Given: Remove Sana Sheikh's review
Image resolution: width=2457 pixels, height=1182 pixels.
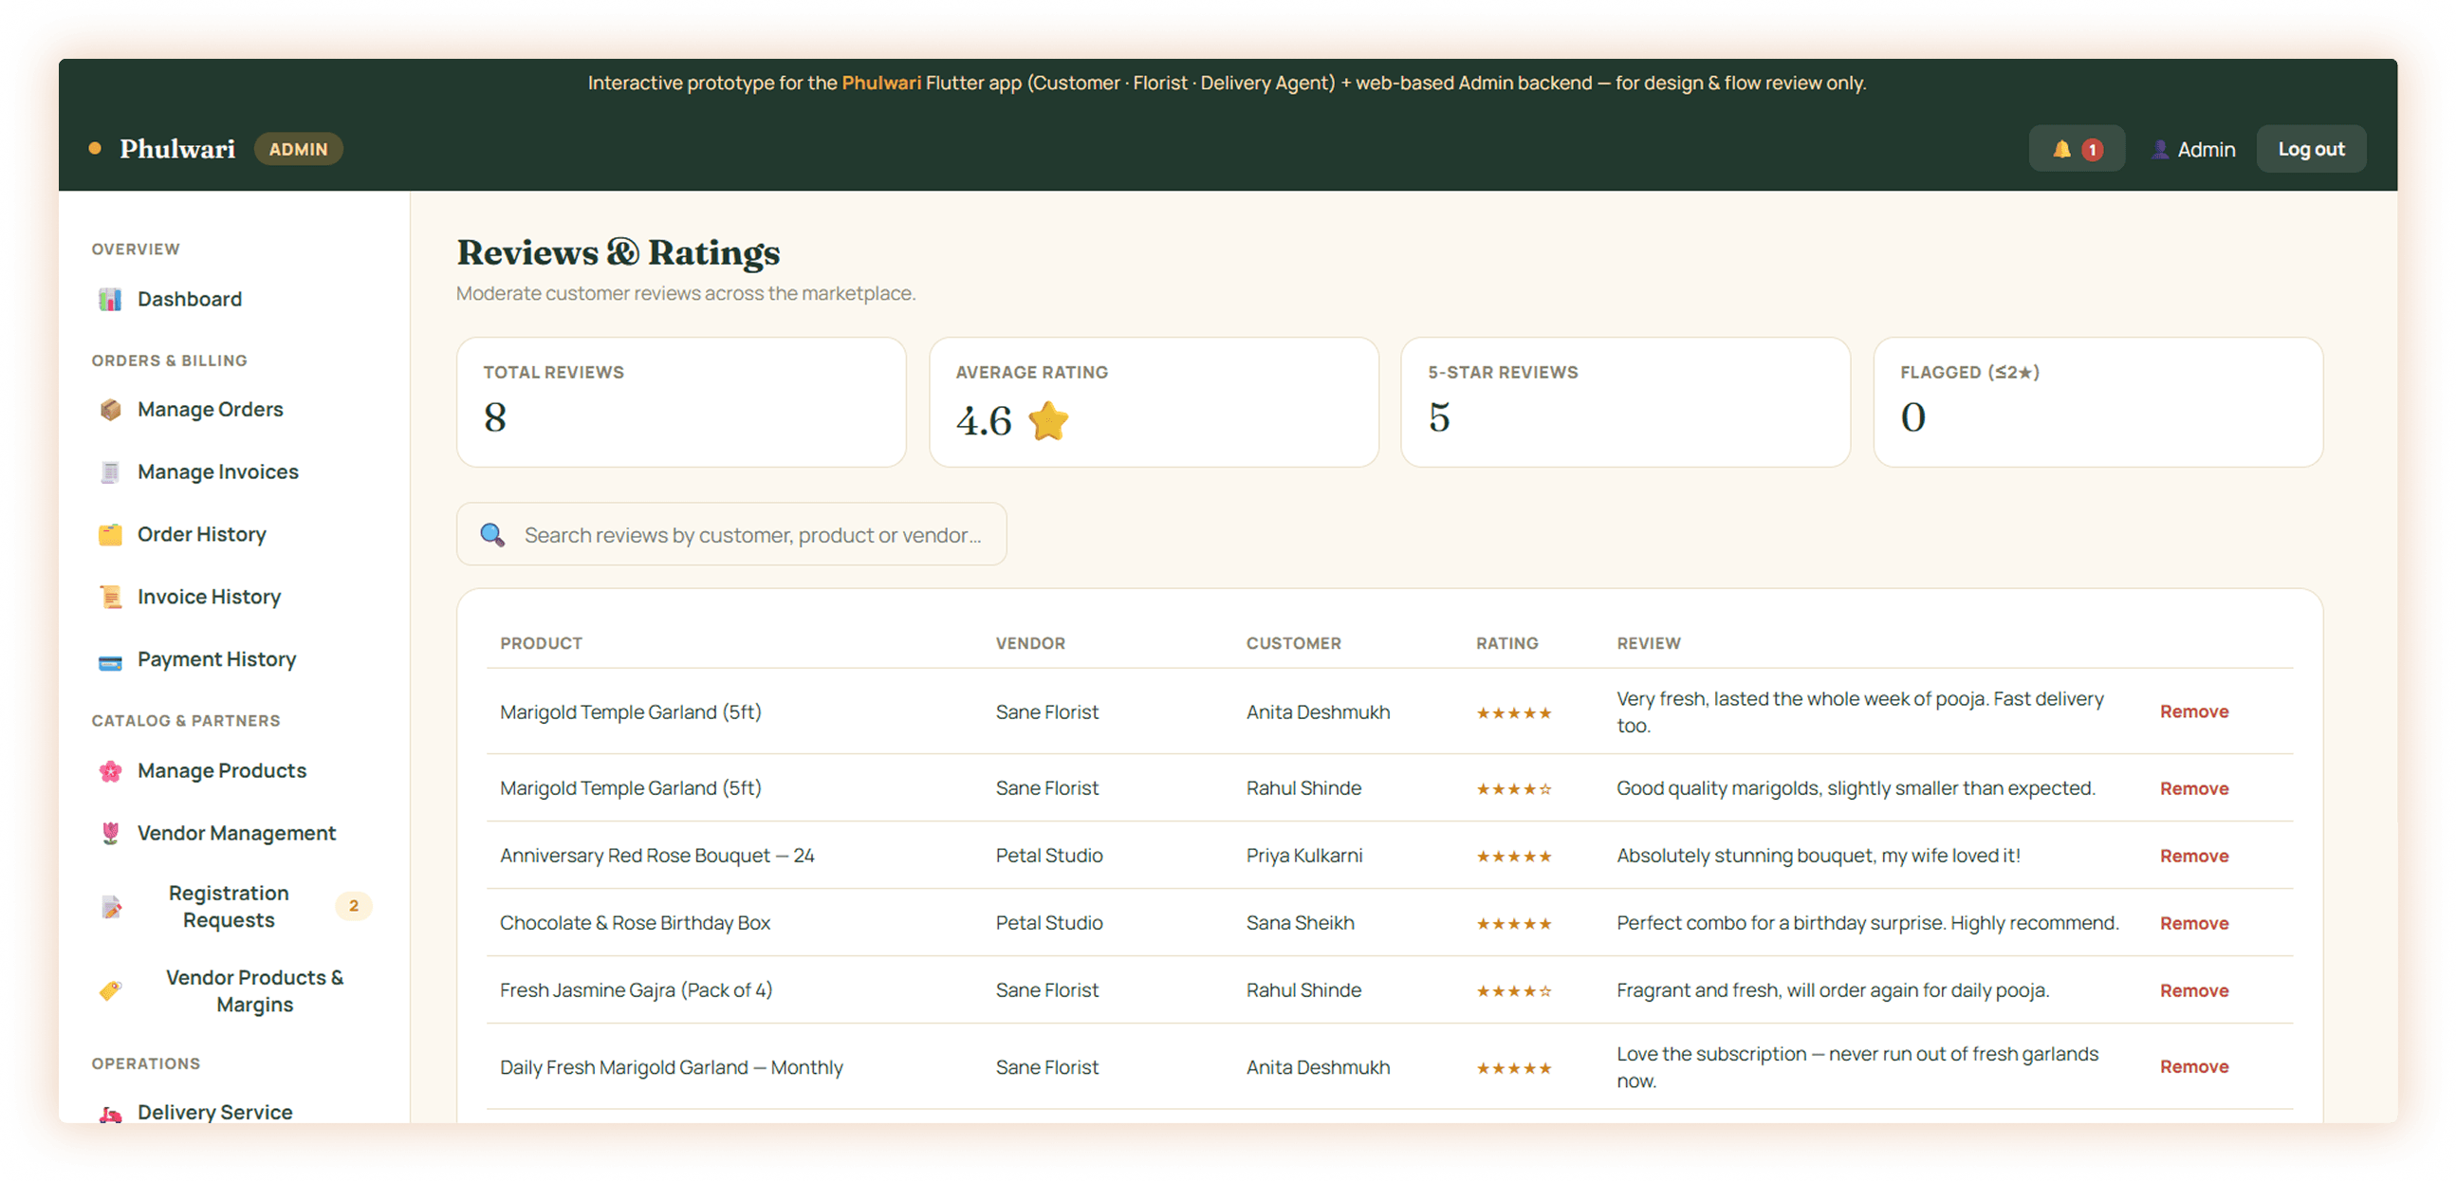Looking at the screenshot, I should click(2193, 923).
